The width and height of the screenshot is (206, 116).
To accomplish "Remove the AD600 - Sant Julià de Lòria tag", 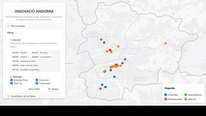I will [x=39, y=65].
